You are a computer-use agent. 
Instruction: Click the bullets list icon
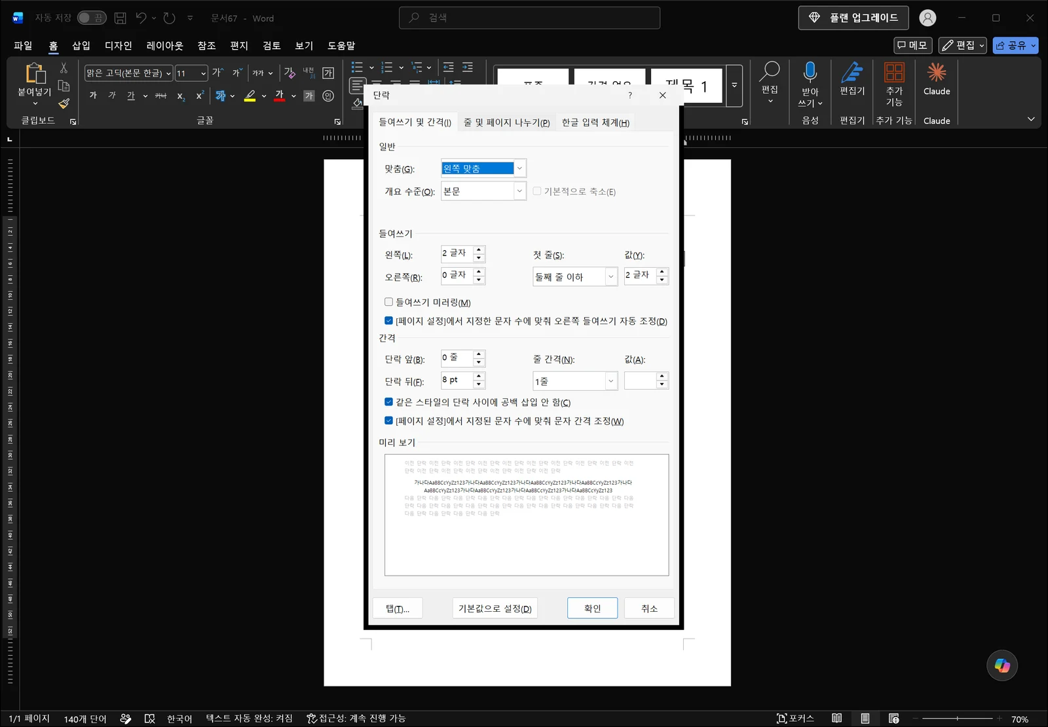click(357, 67)
